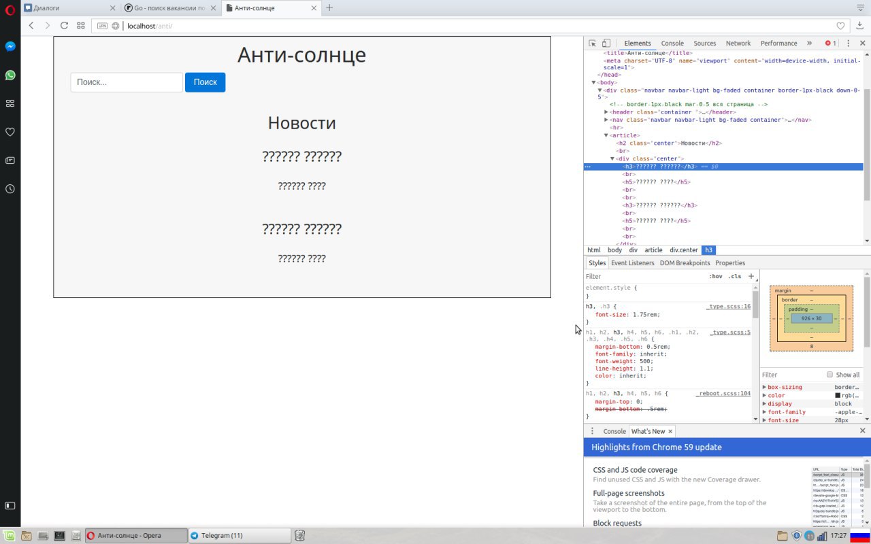This screenshot has height=544, width=871.
Task: Expand the header container element node
Action: tap(606, 112)
